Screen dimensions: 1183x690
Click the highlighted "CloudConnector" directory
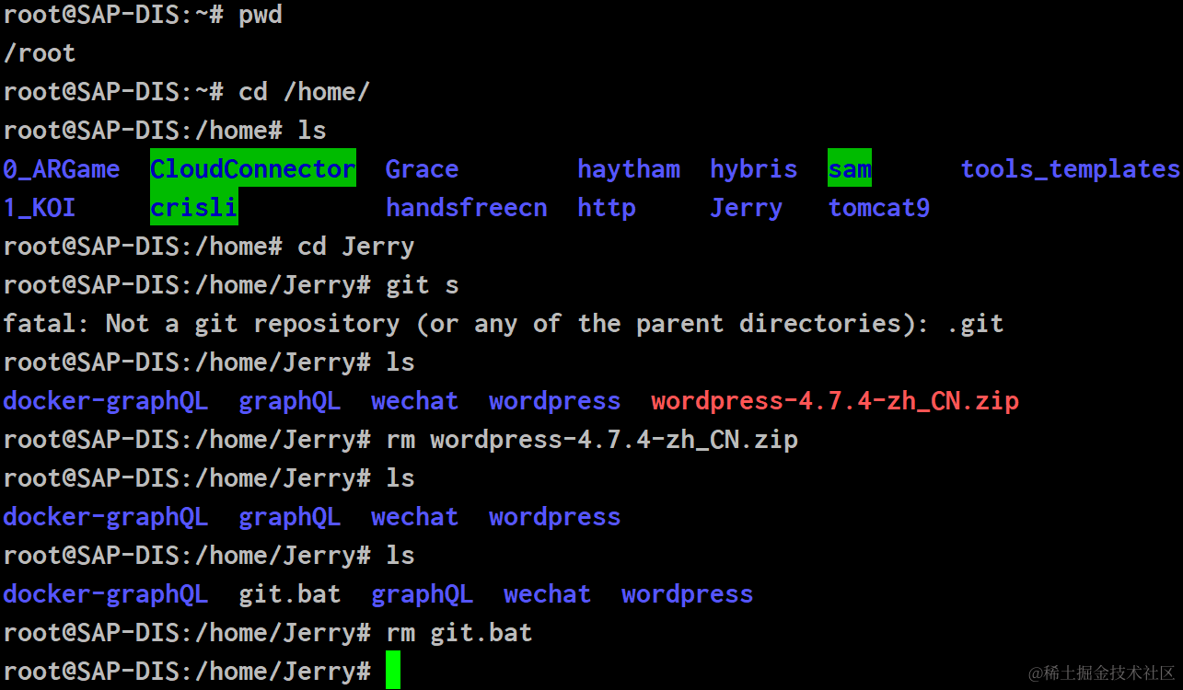(x=253, y=169)
